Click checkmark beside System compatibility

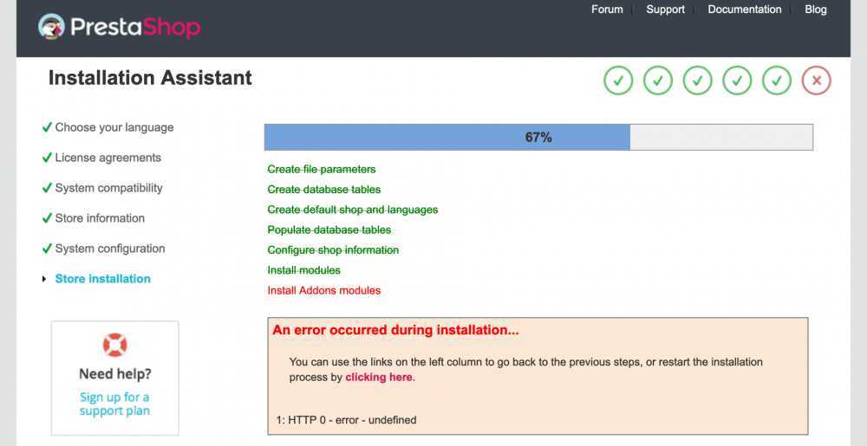[47, 188]
